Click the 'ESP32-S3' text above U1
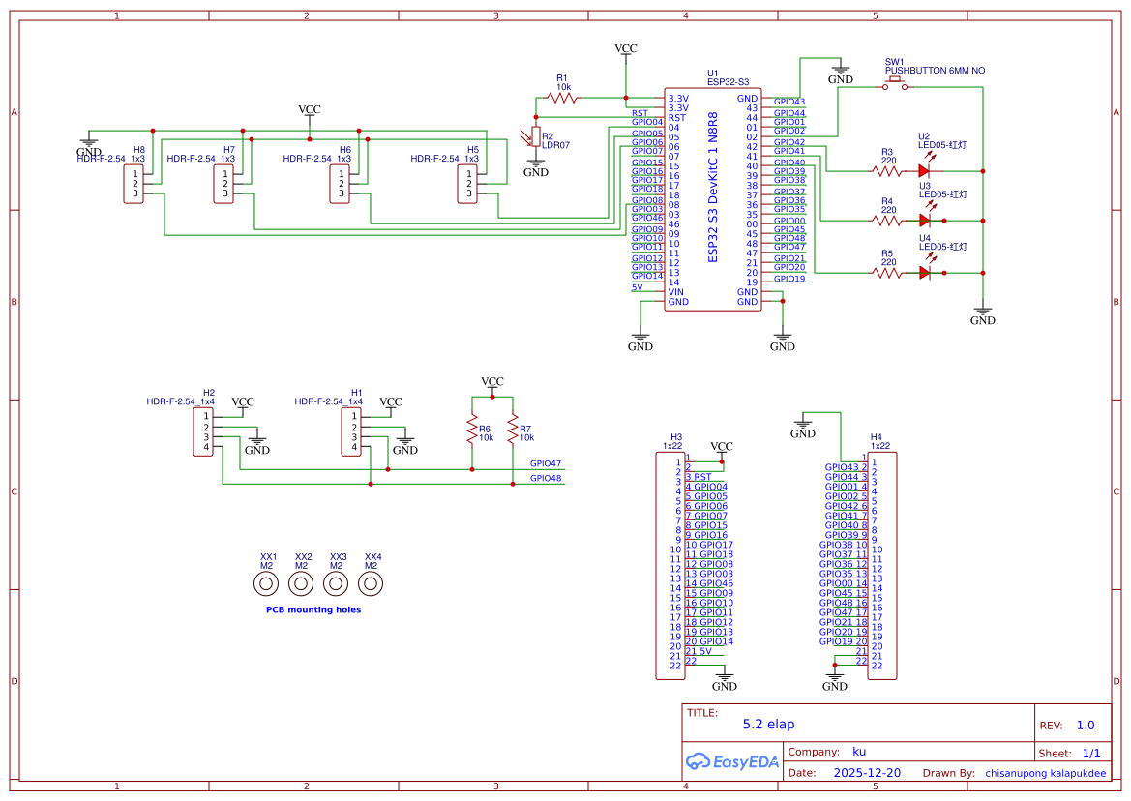Viewport: 1131px width, 801px height. [x=728, y=82]
